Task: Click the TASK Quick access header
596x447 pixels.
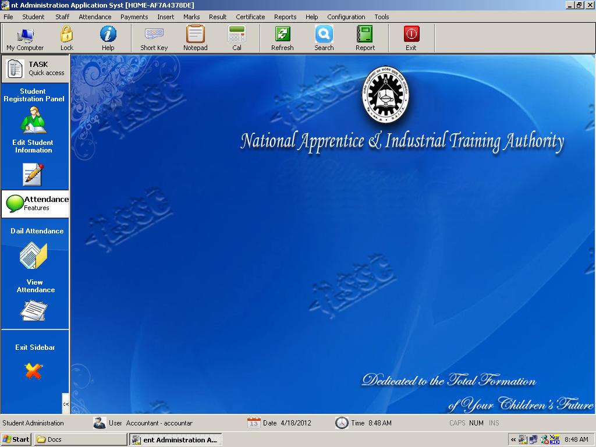Action: (35, 69)
